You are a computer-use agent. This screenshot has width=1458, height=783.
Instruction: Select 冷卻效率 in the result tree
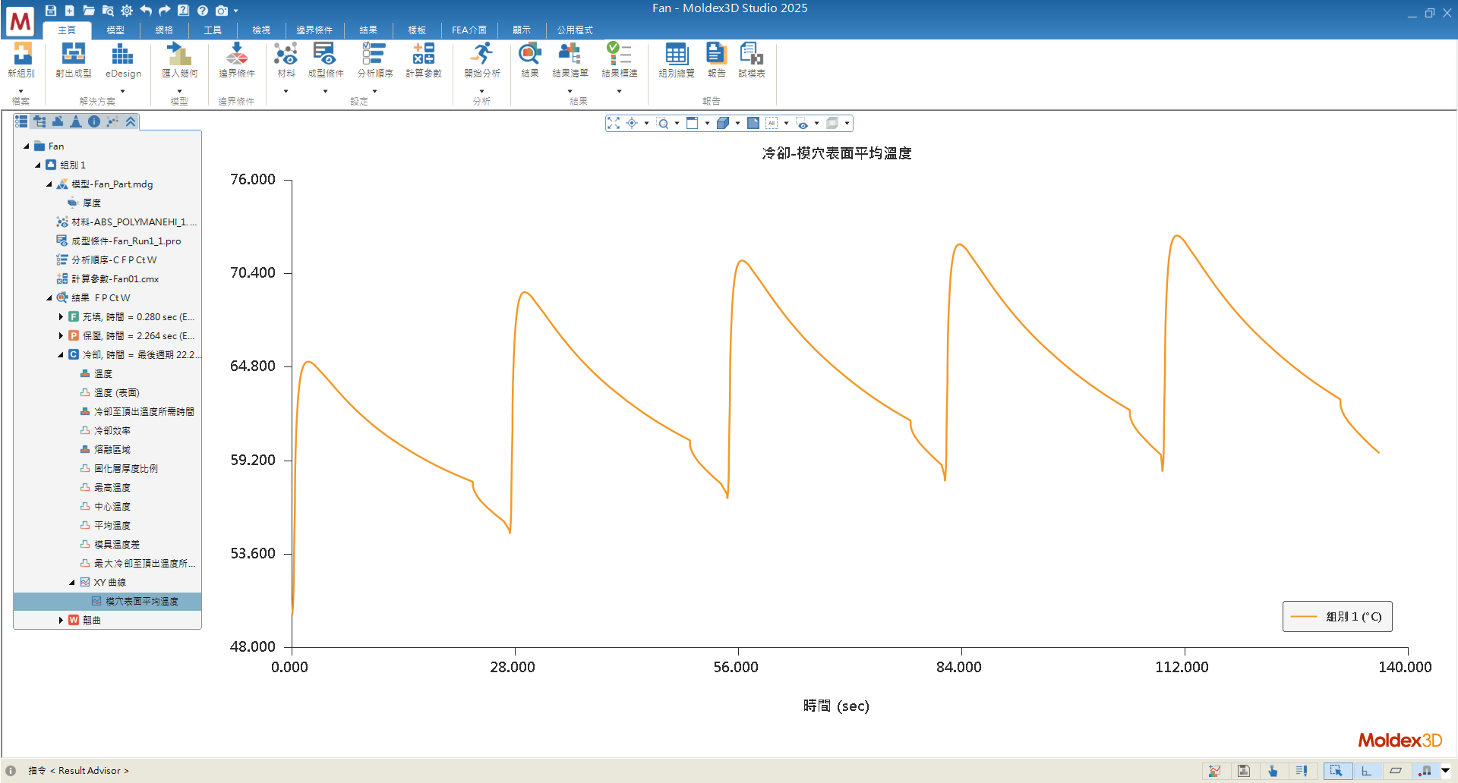[112, 431]
